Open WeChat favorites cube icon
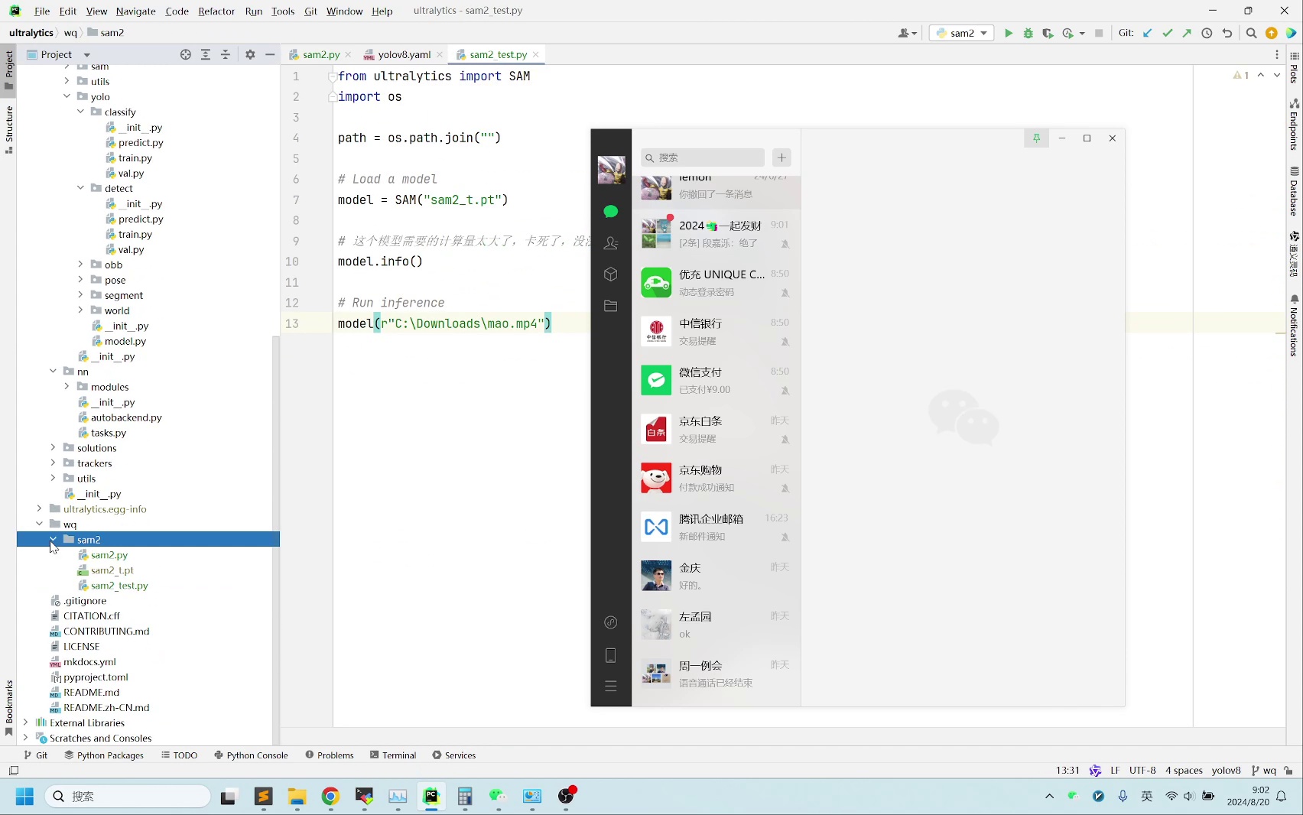Screen dimensions: 1303x815 [x=610, y=274]
